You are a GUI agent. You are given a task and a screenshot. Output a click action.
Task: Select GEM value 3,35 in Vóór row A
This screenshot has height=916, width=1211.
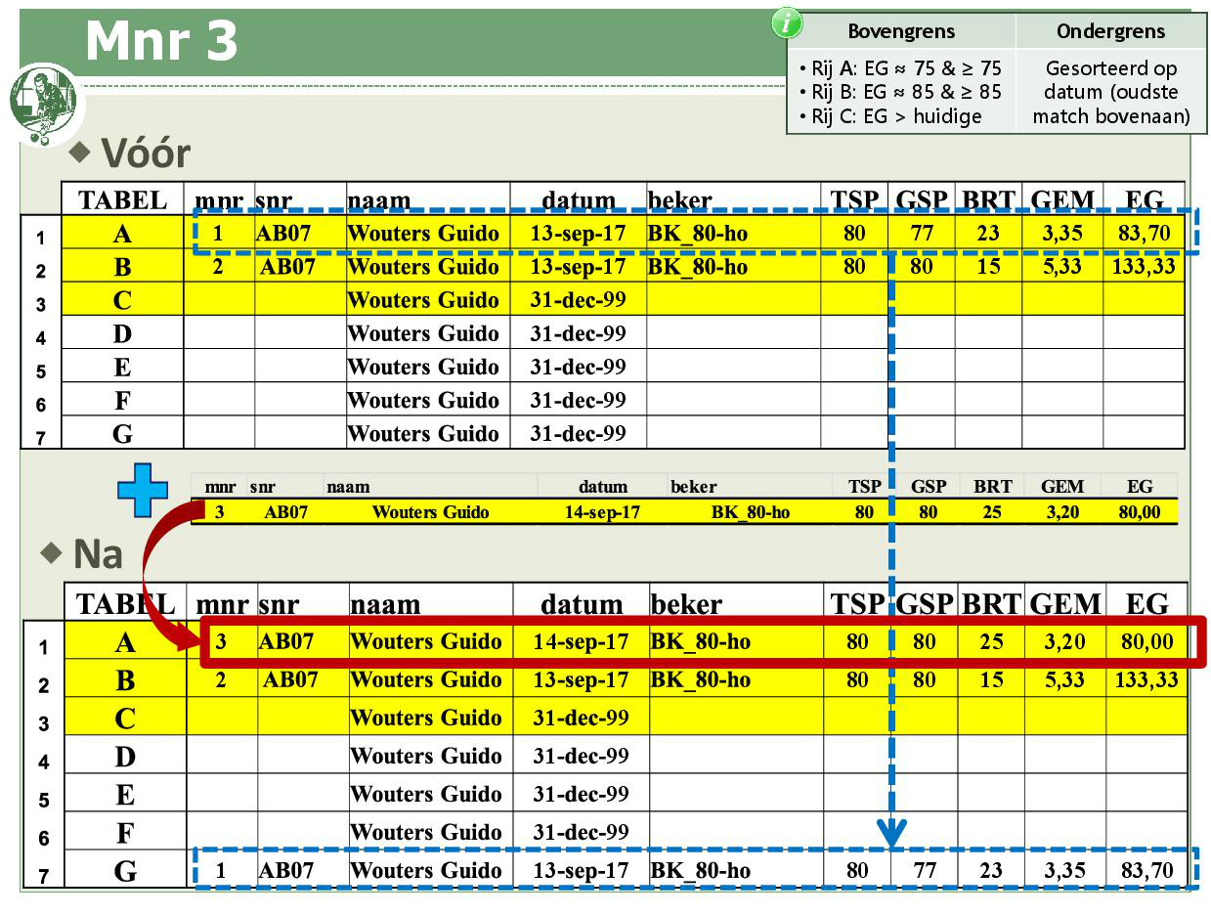pyautogui.click(x=1061, y=234)
